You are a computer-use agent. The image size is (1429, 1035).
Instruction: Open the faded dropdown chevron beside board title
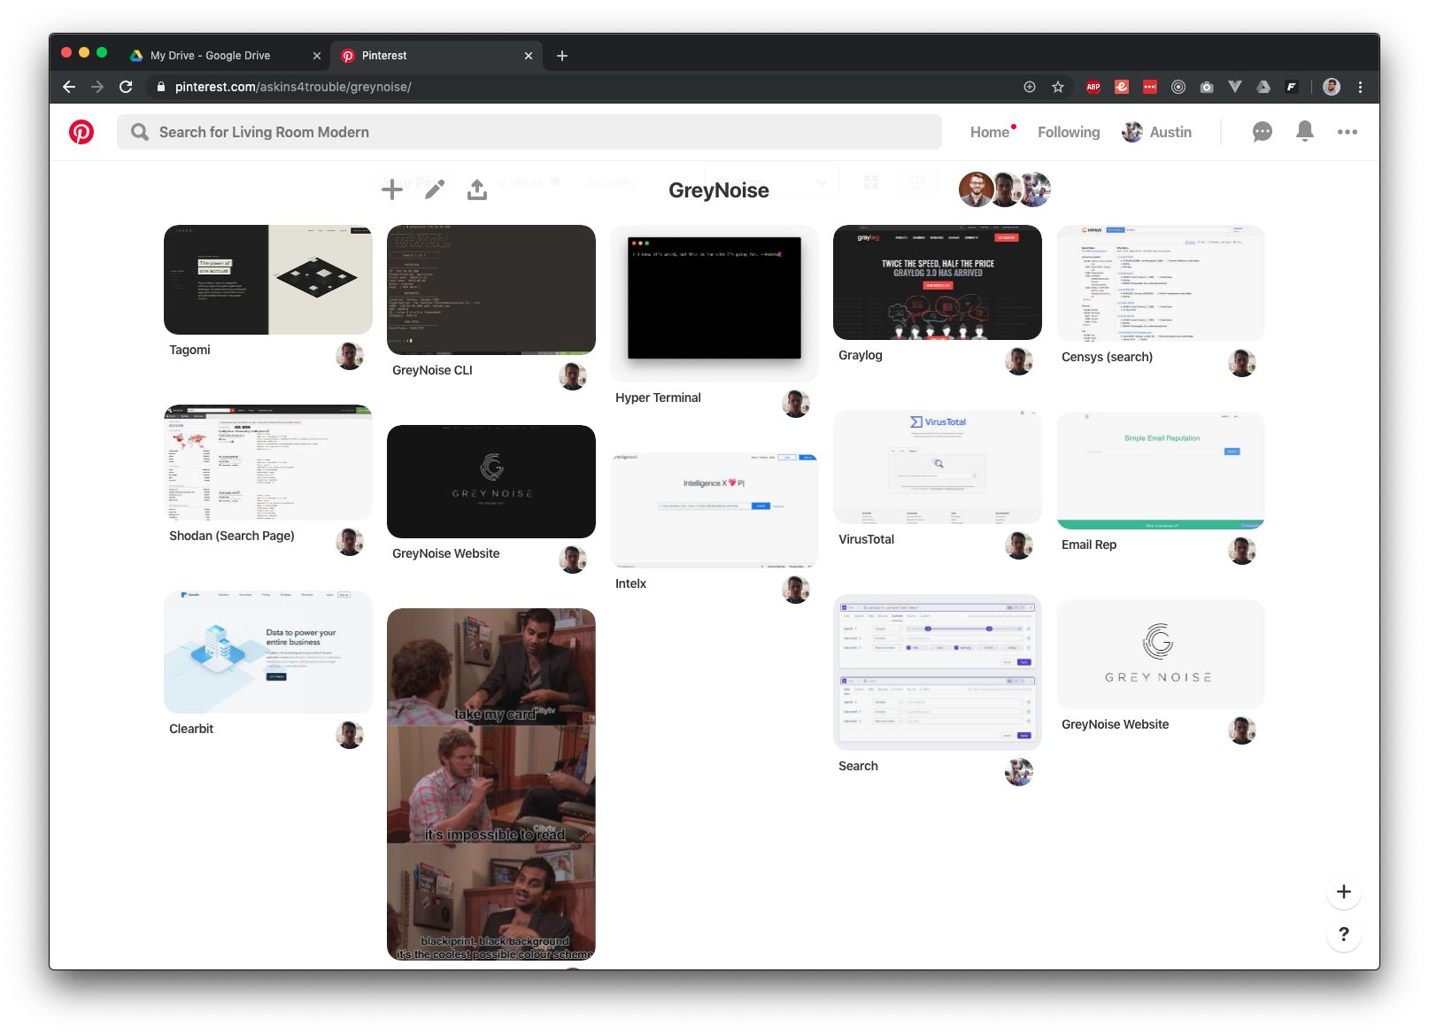pyautogui.click(x=822, y=183)
